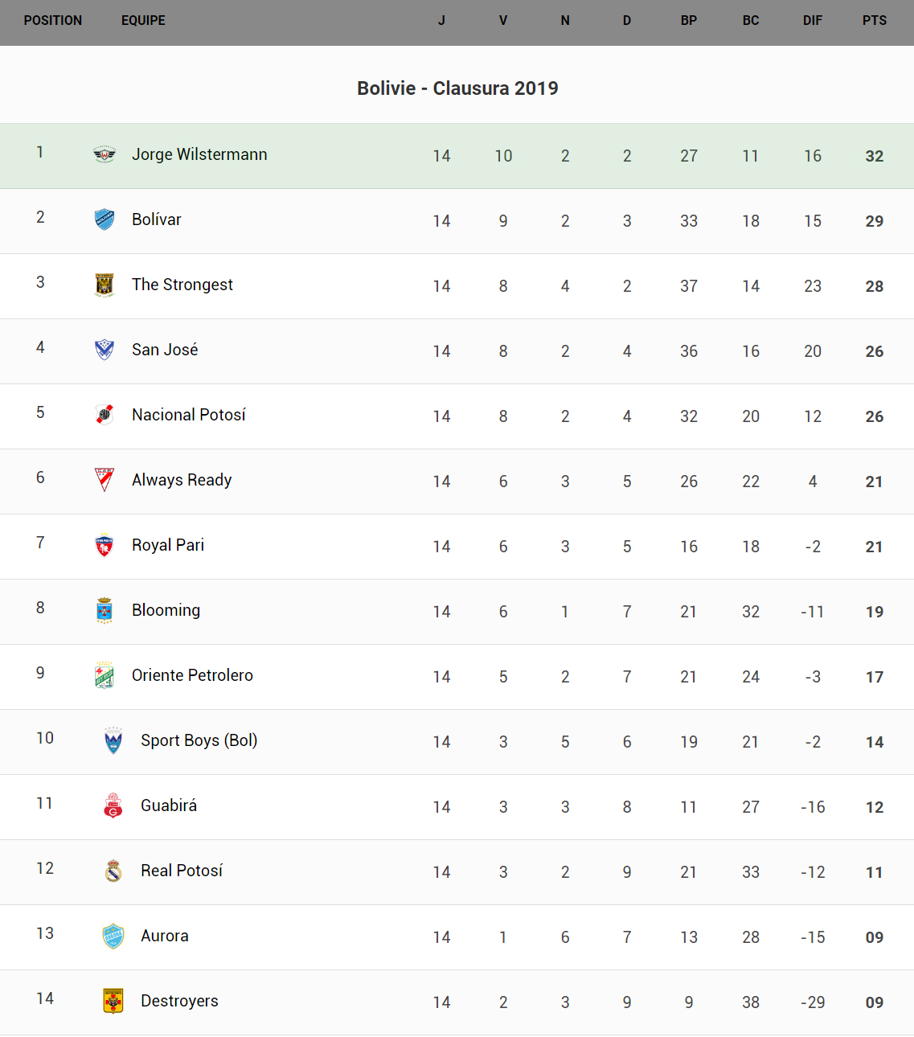The image size is (914, 1037).
Task: Click the Royal Pari shield icon
Action: [x=105, y=545]
